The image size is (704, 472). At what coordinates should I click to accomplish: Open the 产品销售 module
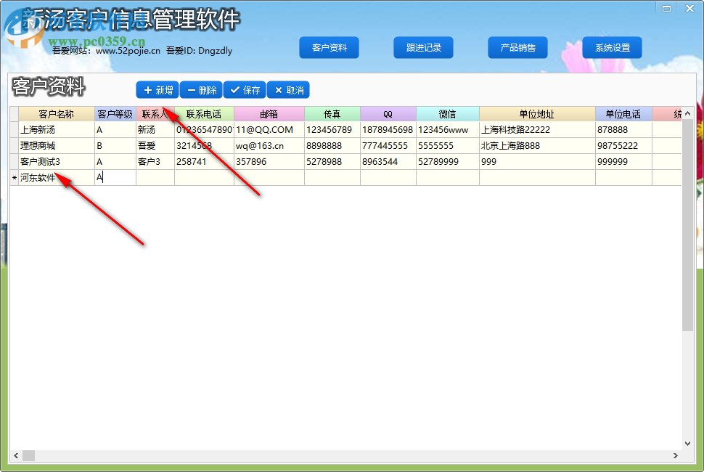[517, 47]
